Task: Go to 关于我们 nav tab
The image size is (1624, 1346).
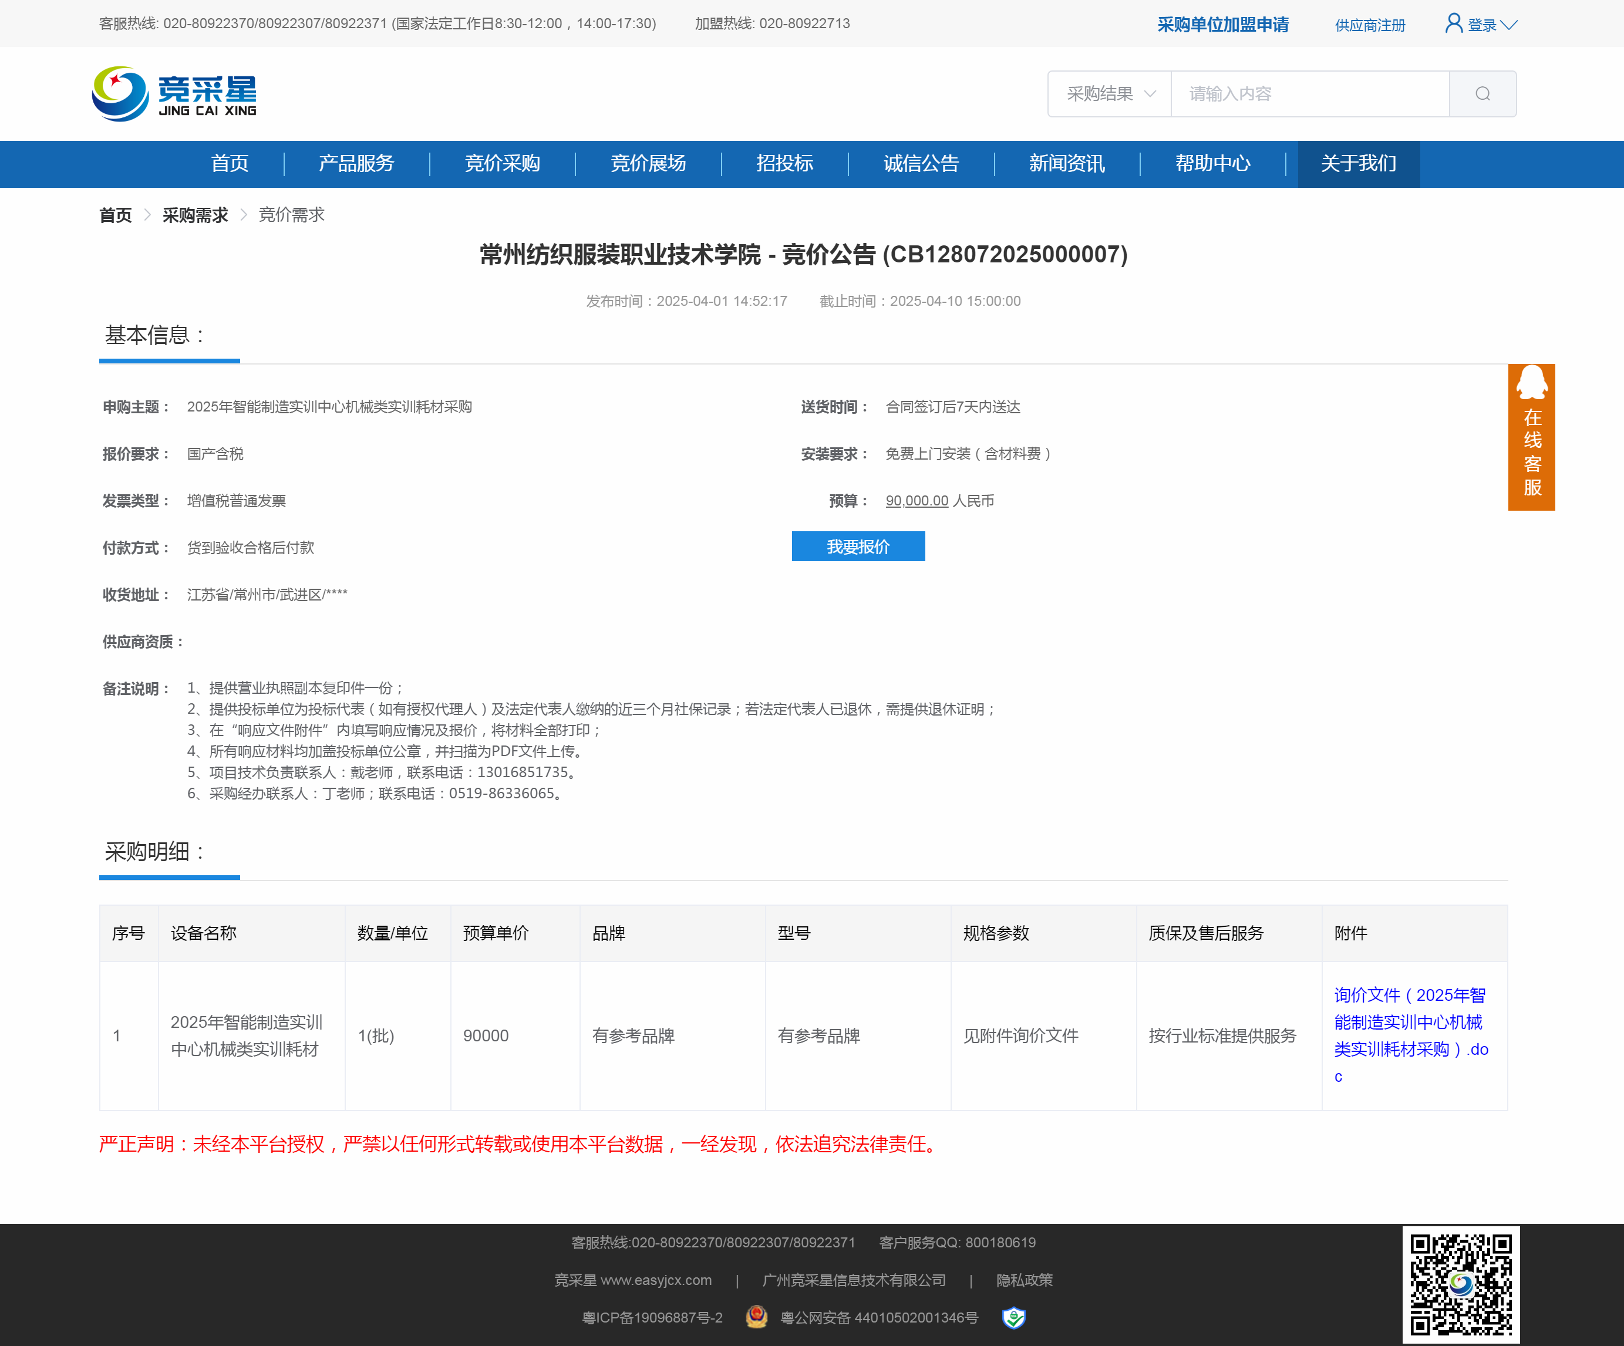Action: click(1358, 163)
